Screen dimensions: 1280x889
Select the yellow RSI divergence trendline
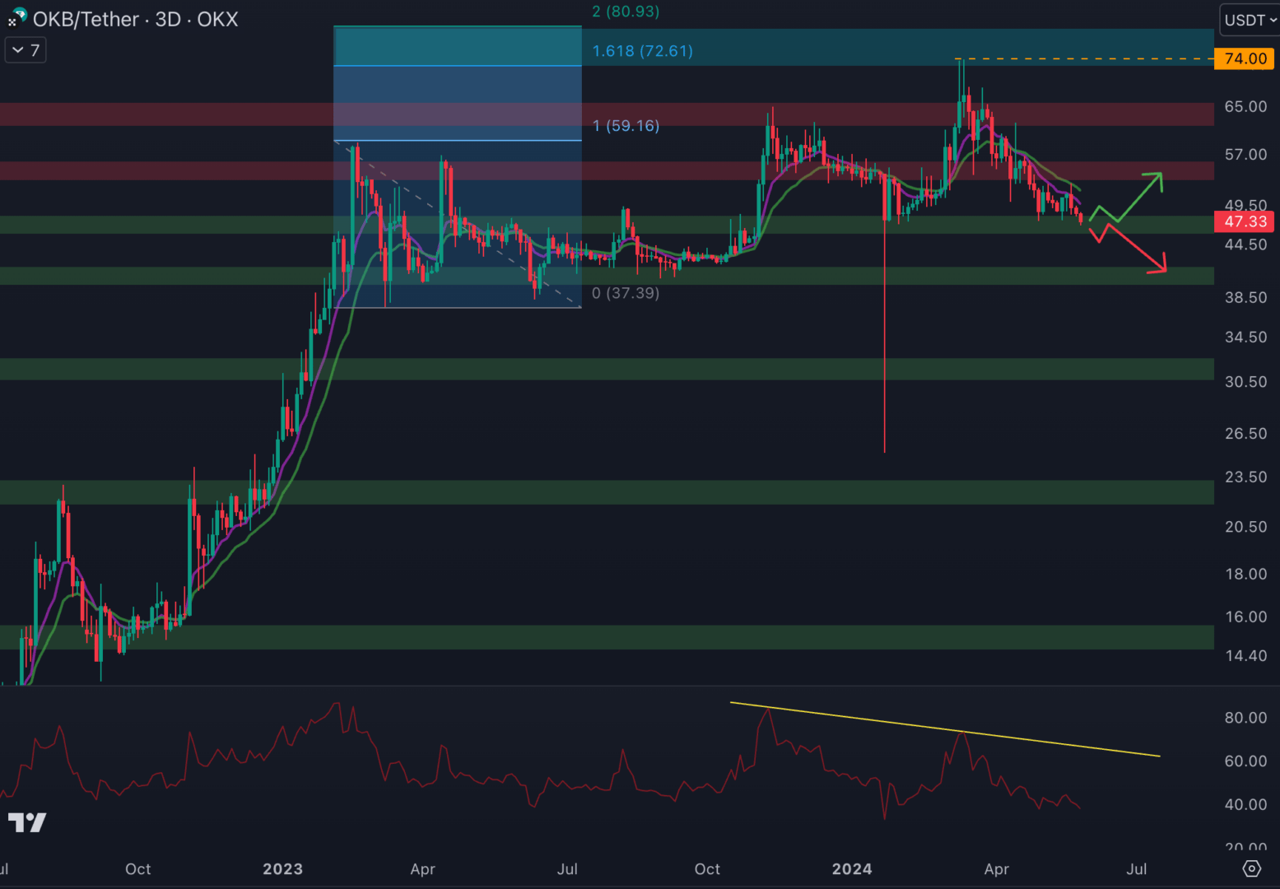[945, 729]
